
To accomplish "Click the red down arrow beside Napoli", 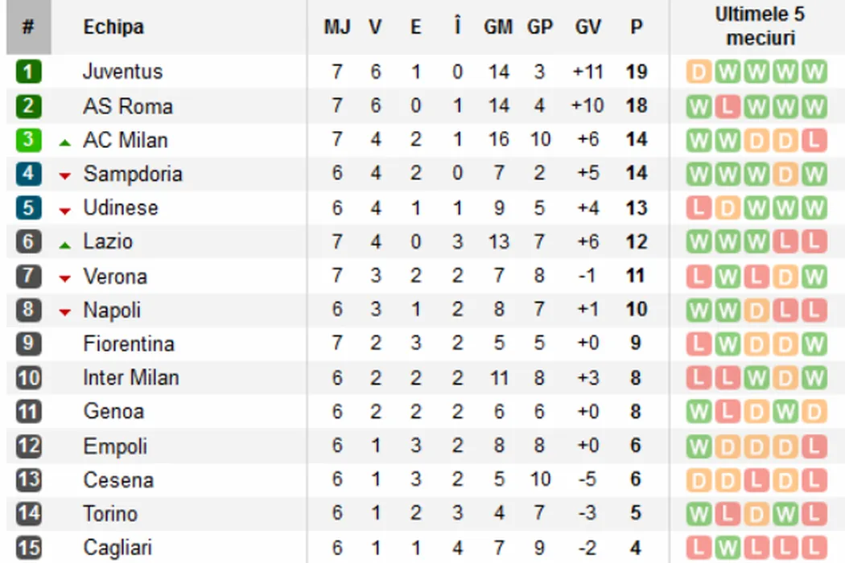I will pos(65,312).
